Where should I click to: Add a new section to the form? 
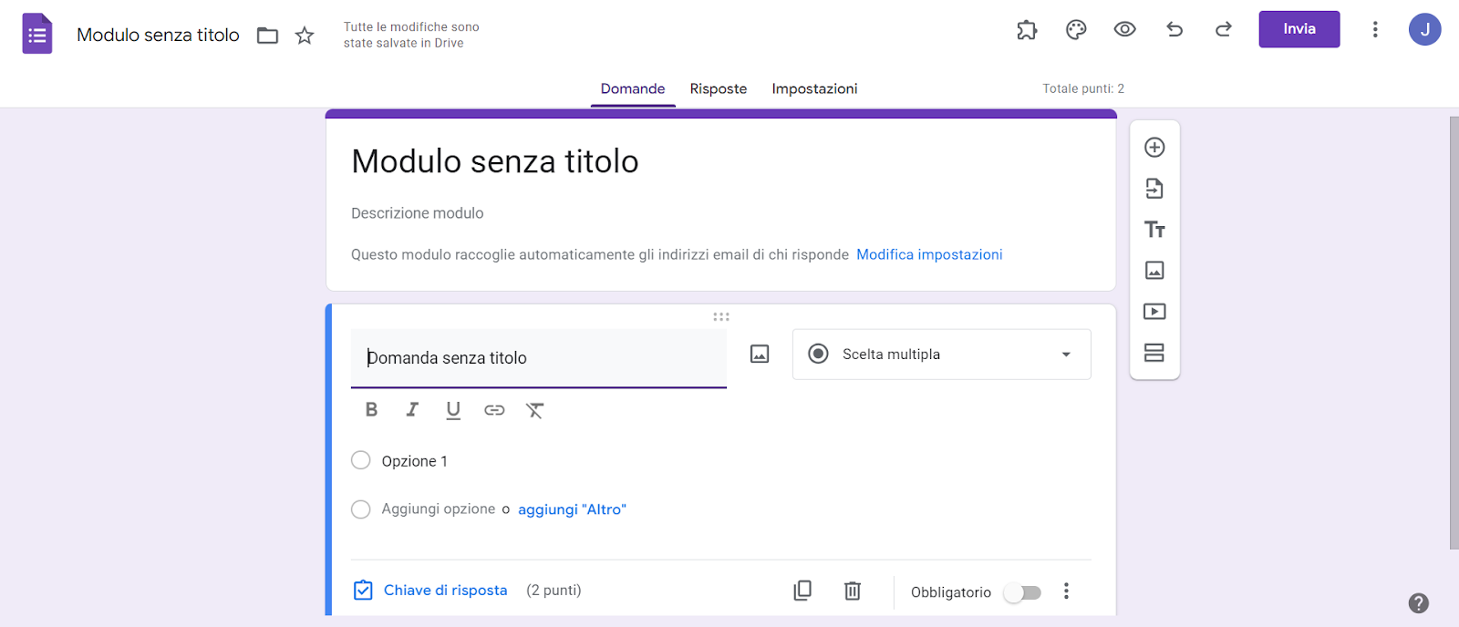coord(1154,353)
